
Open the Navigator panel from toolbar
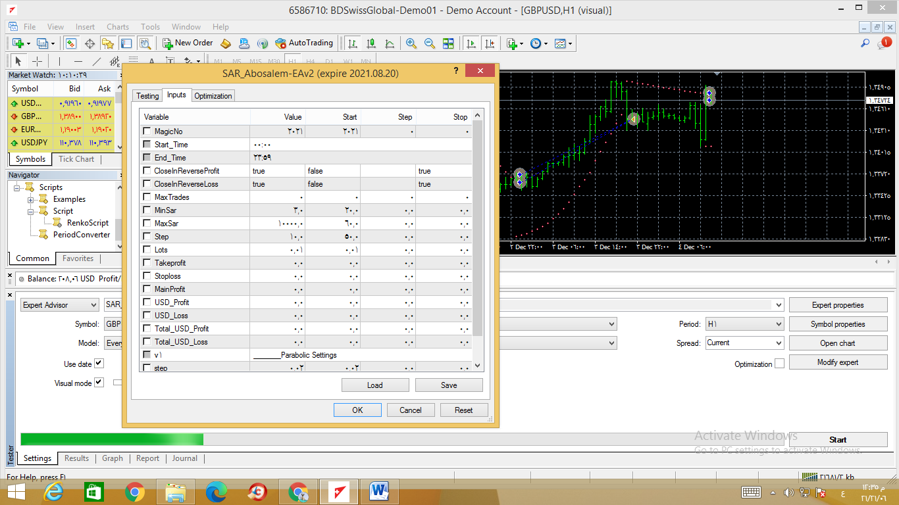coord(108,43)
